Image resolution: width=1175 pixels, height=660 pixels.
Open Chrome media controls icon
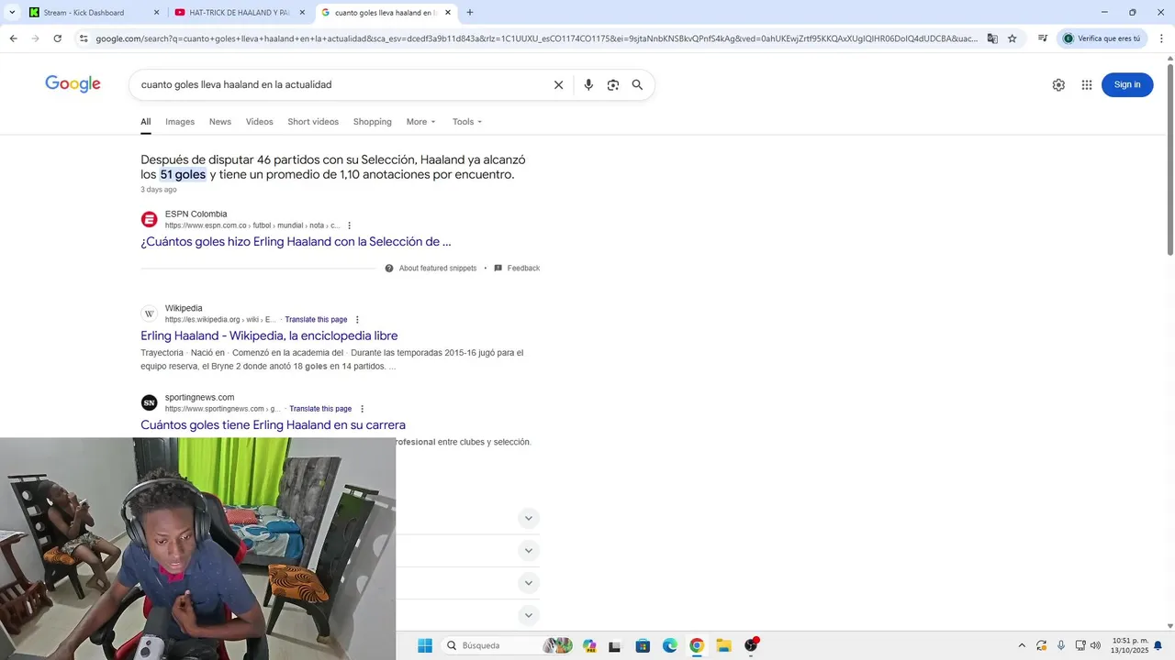click(x=1043, y=38)
